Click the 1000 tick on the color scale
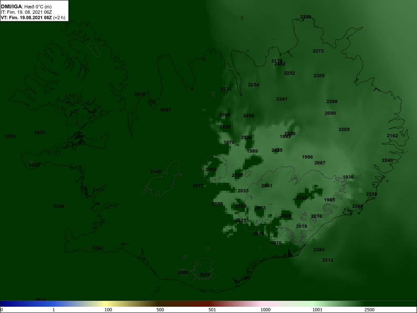417x313 pixels. click(265, 310)
